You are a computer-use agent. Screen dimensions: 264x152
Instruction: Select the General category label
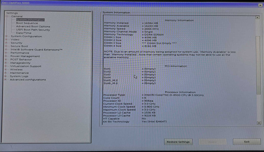pos(17,16)
